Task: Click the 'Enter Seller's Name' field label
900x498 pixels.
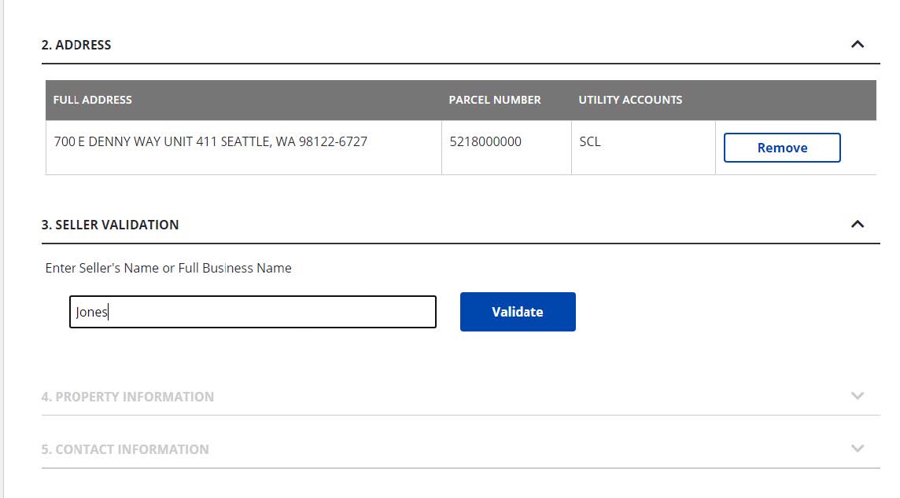Action: [x=168, y=268]
